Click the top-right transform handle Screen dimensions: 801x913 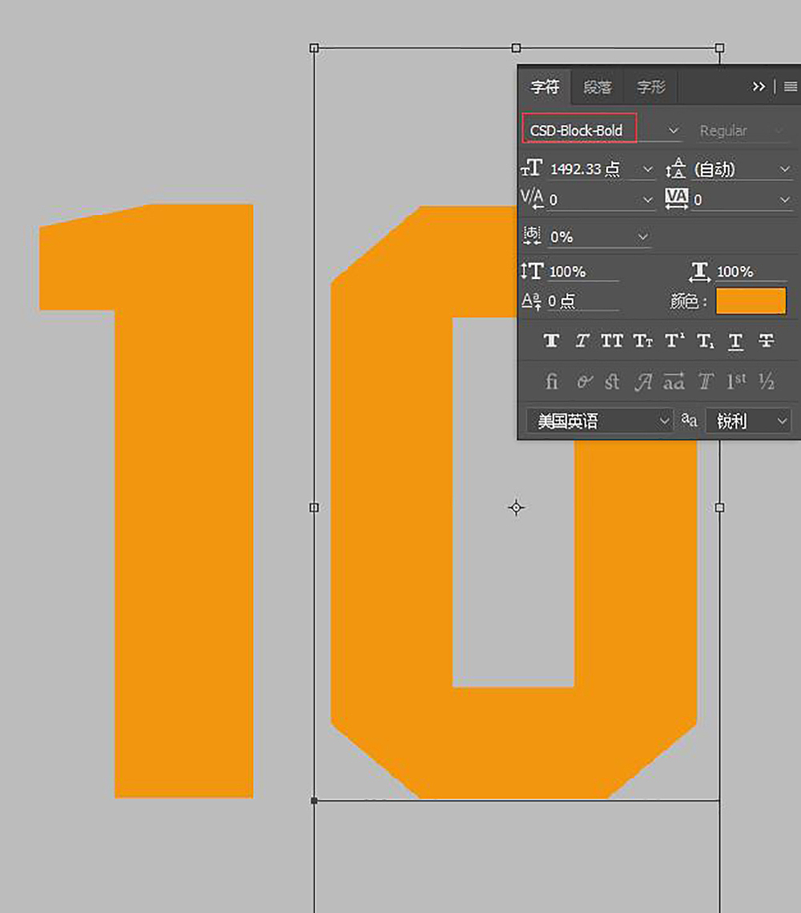tap(719, 48)
